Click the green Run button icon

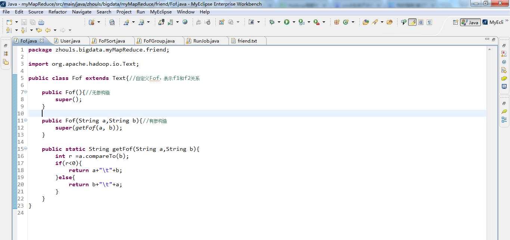click(287, 22)
